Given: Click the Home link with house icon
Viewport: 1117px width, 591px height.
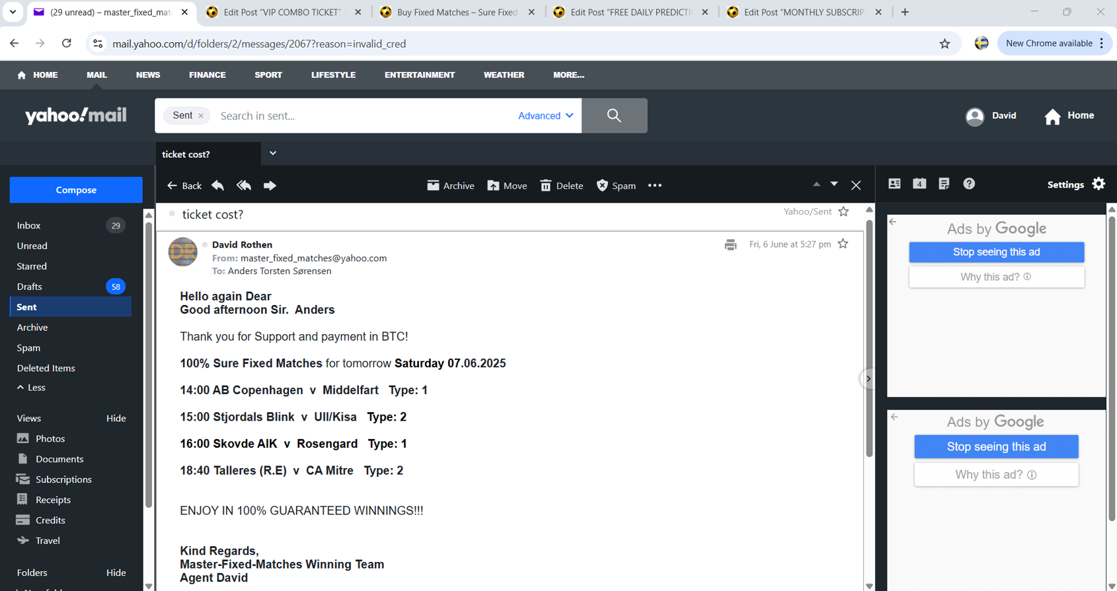Looking at the screenshot, I should click(x=1069, y=116).
